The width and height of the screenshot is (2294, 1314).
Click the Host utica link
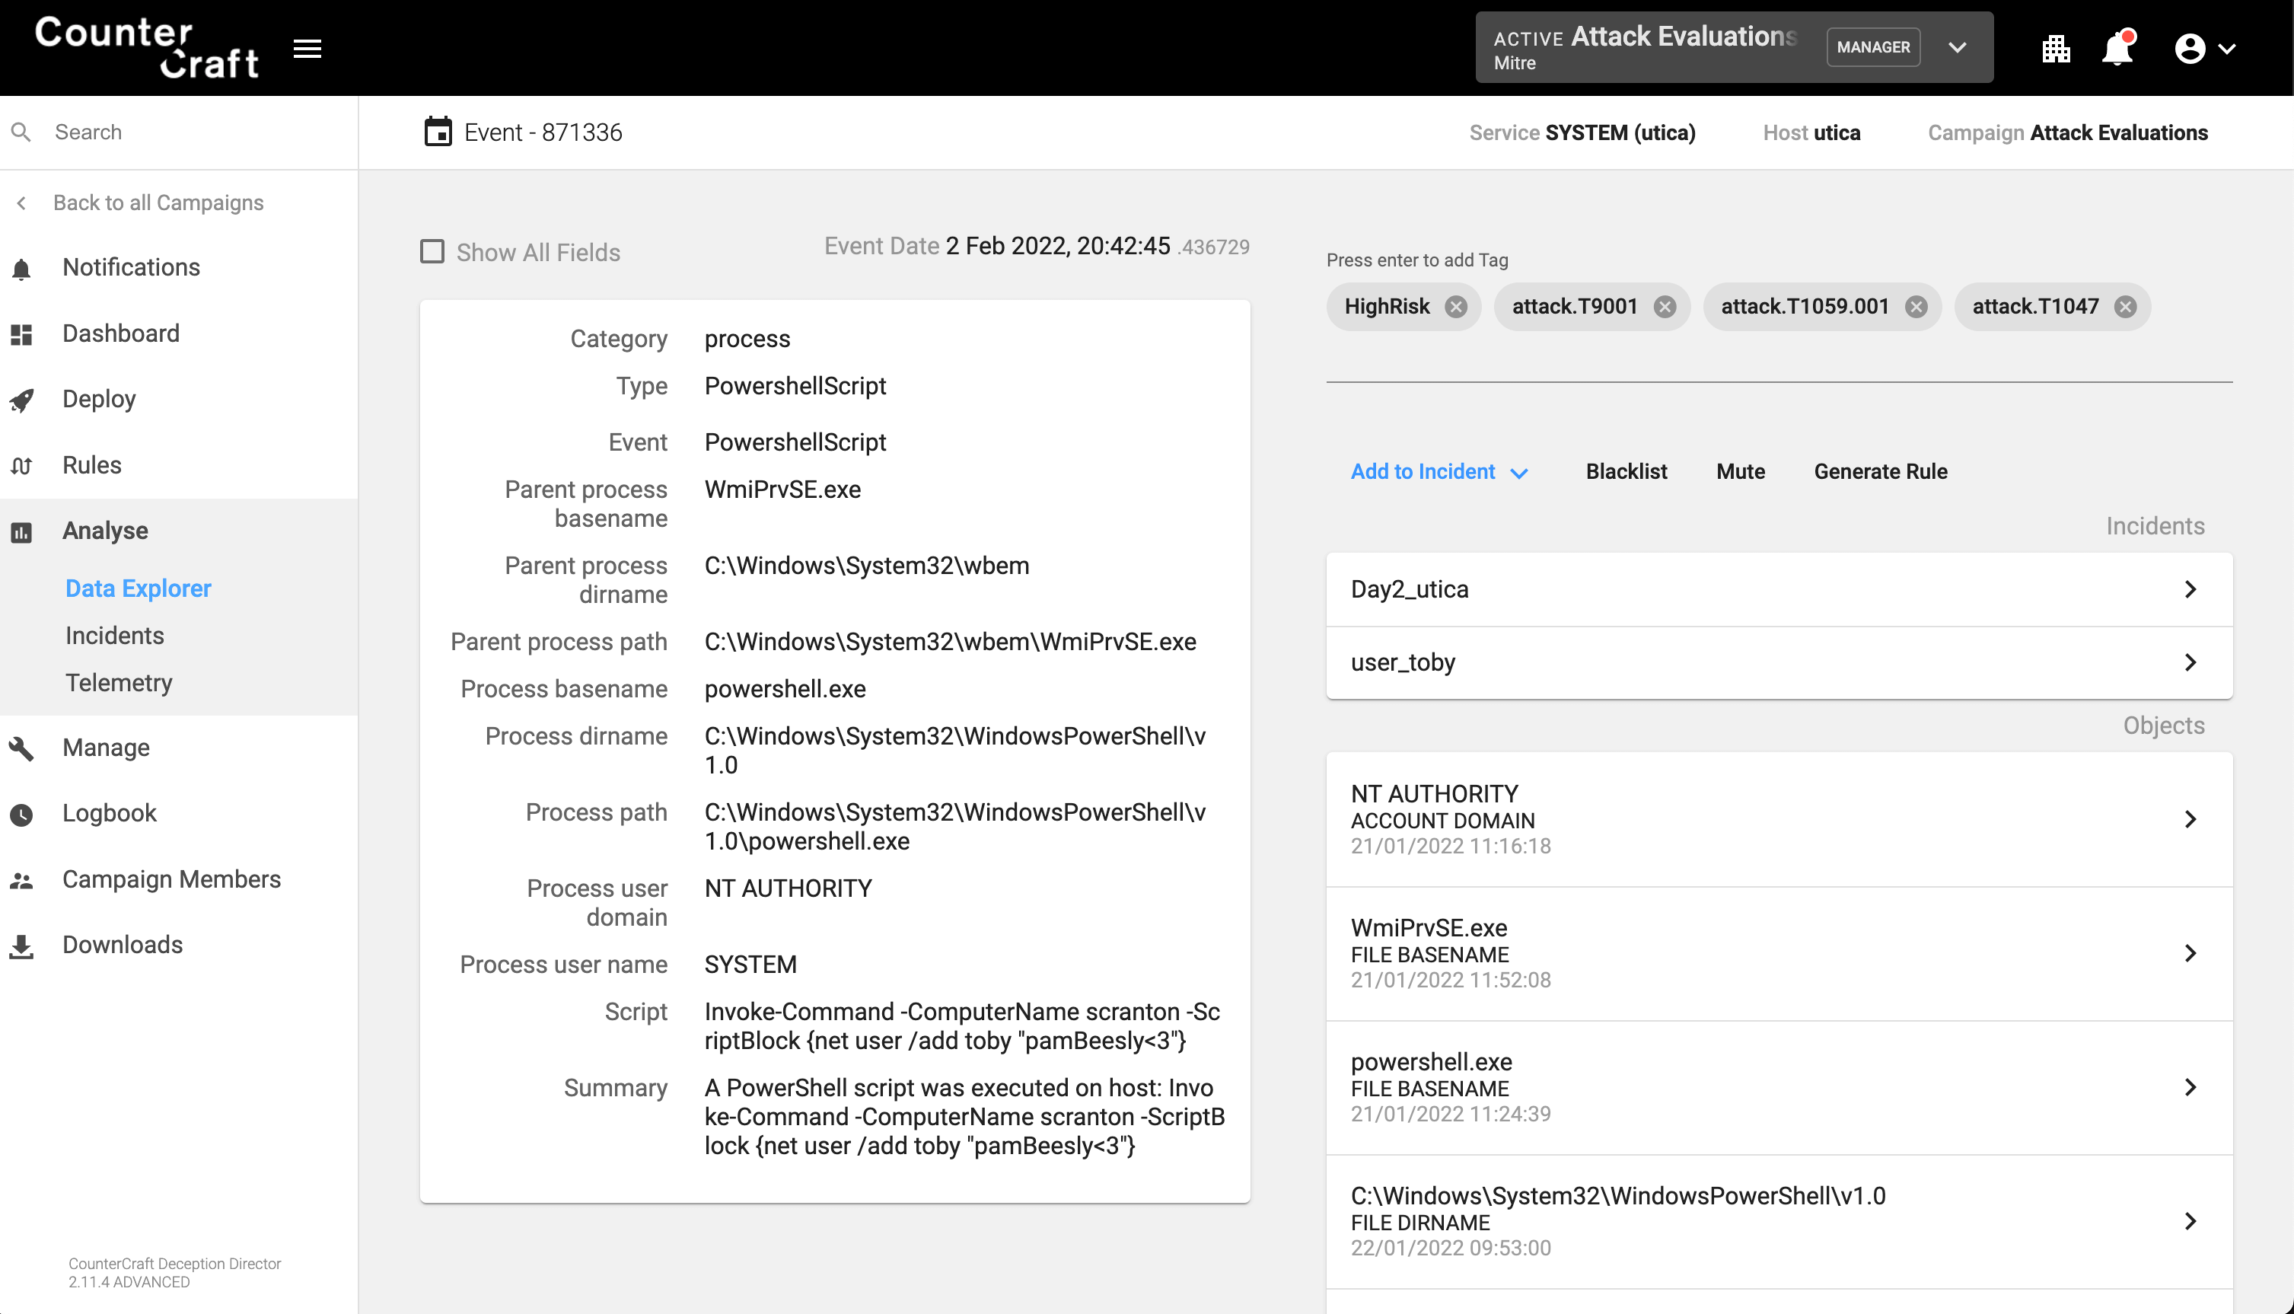point(1811,133)
